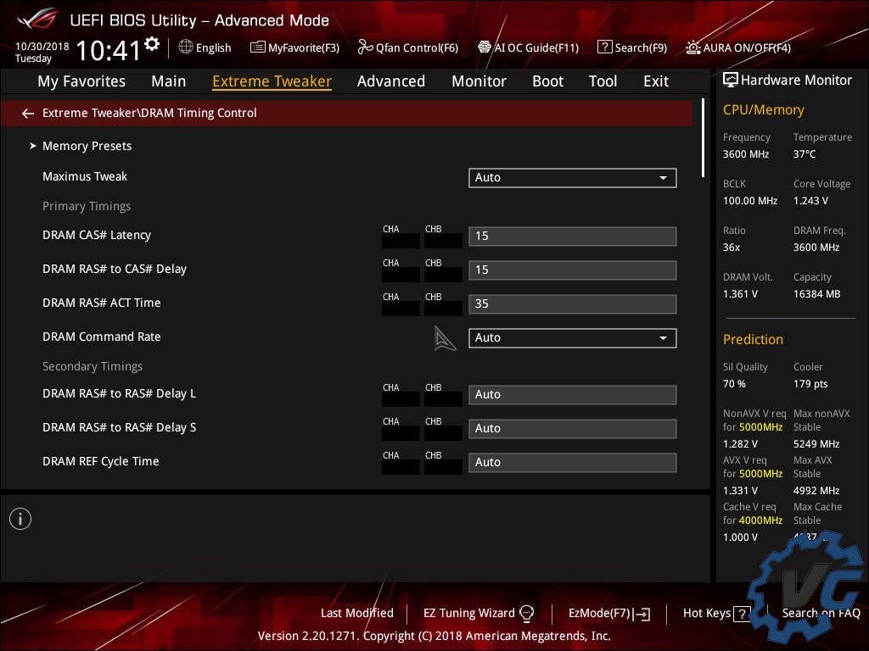The image size is (869, 651).
Task: Open the DRAM Command Rate dropdown
Action: pyautogui.click(x=572, y=337)
